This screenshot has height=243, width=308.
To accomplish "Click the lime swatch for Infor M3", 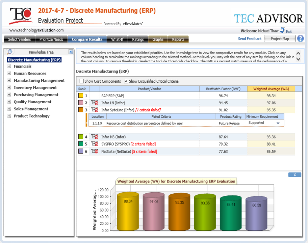I will (81, 136).
